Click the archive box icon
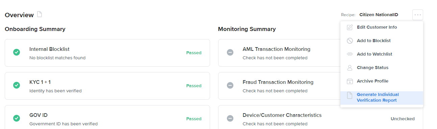 pyautogui.click(x=350, y=81)
